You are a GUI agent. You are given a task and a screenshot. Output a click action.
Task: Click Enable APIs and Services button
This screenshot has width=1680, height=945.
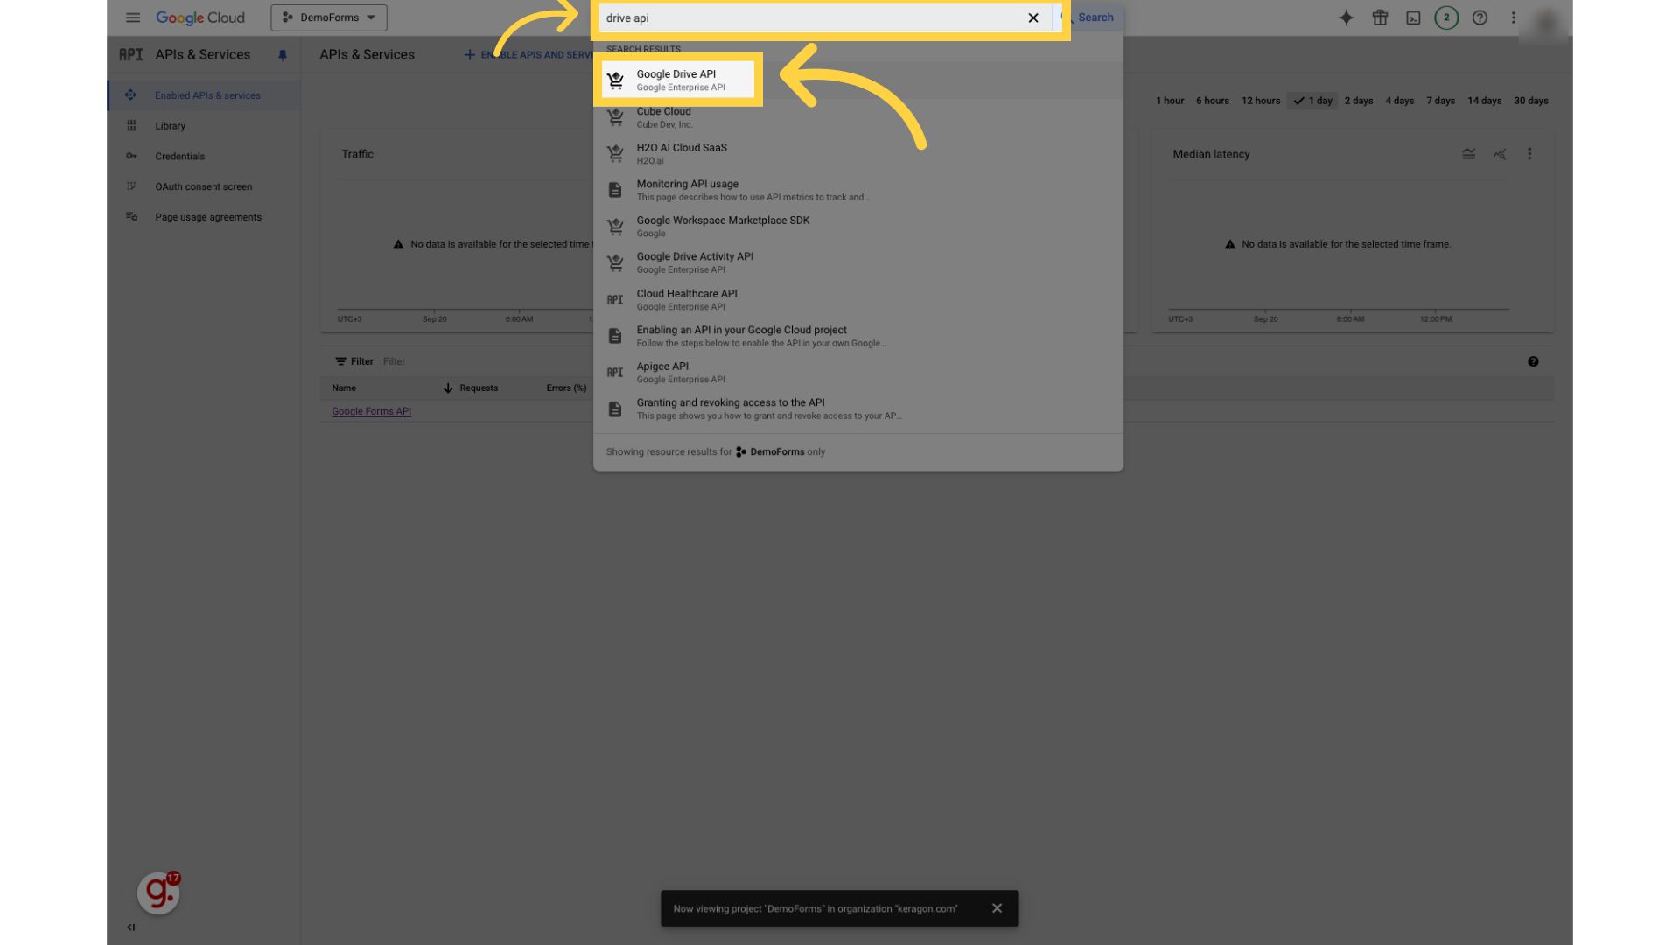pos(528,55)
